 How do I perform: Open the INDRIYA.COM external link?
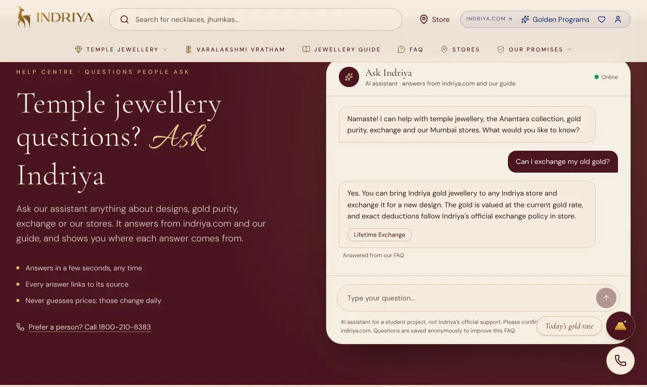pos(489,19)
